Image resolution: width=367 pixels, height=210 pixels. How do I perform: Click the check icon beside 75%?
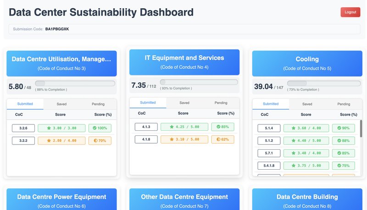tap(339, 166)
